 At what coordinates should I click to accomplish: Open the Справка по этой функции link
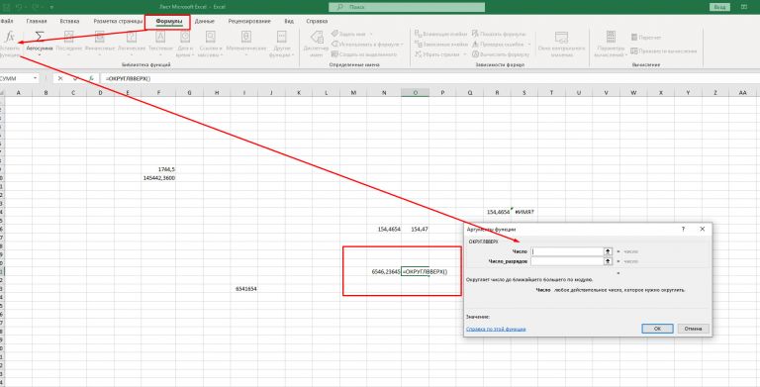point(496,329)
